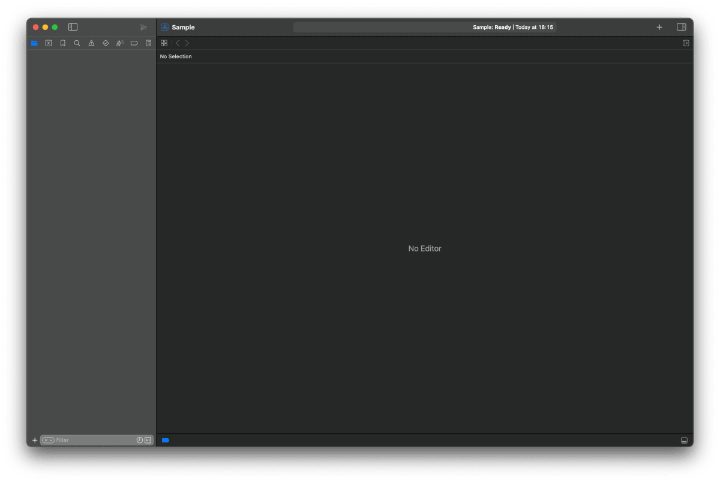Click the green zoom window button
This screenshot has height=482, width=720.
[x=55, y=27]
